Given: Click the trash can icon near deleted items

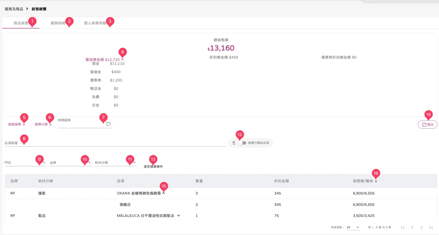Looking at the screenshot, I should (x=234, y=143).
